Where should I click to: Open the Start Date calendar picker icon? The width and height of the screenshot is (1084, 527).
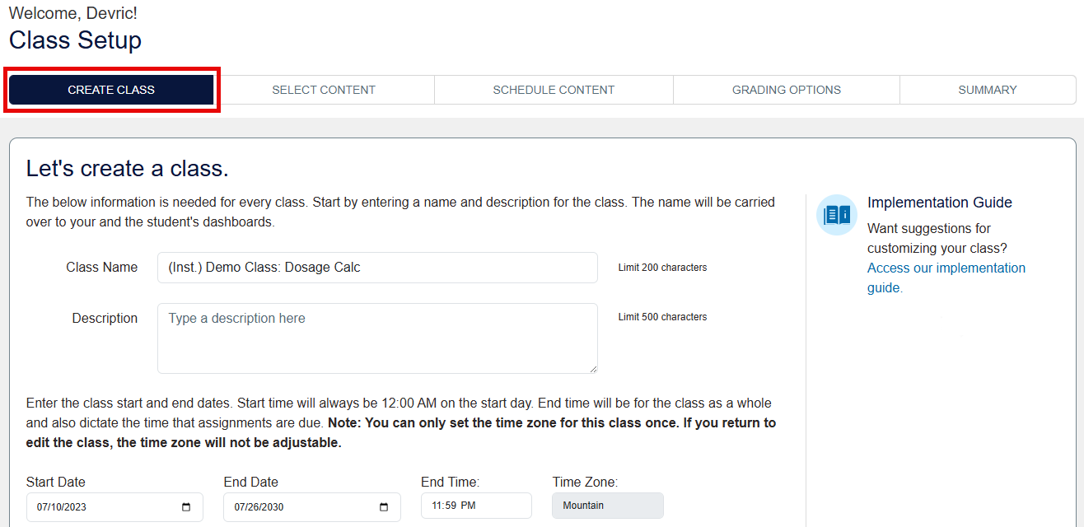[187, 507]
